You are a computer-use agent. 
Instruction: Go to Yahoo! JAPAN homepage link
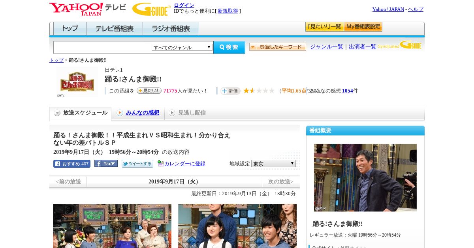[388, 9]
